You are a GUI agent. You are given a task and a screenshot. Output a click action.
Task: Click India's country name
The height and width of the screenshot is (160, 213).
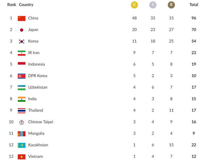click(32, 98)
